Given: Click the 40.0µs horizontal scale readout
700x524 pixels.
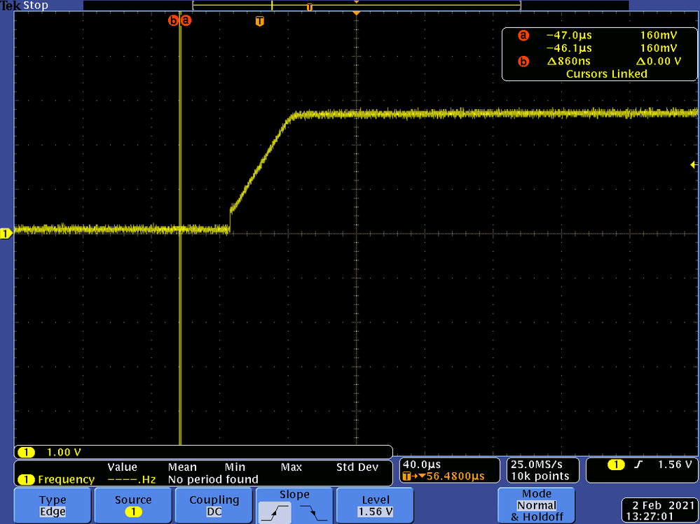Looking at the screenshot, I should tap(422, 465).
